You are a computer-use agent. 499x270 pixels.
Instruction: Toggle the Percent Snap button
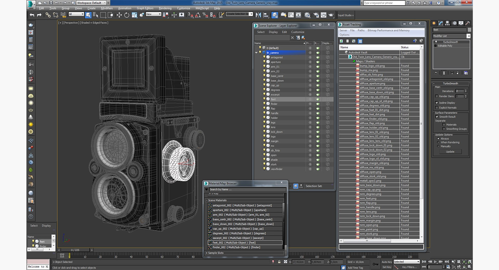coord(205,15)
